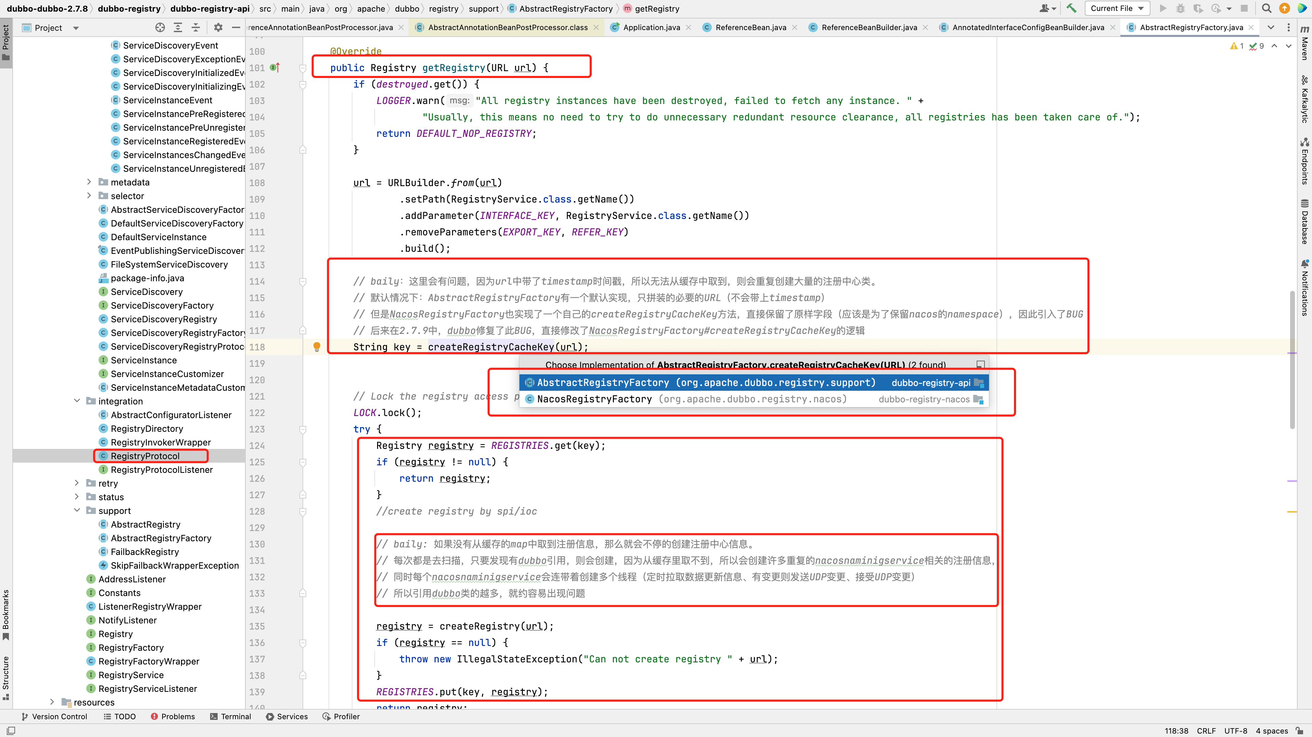Toggle code fold marker at line 102
The image size is (1312, 737).
click(303, 85)
